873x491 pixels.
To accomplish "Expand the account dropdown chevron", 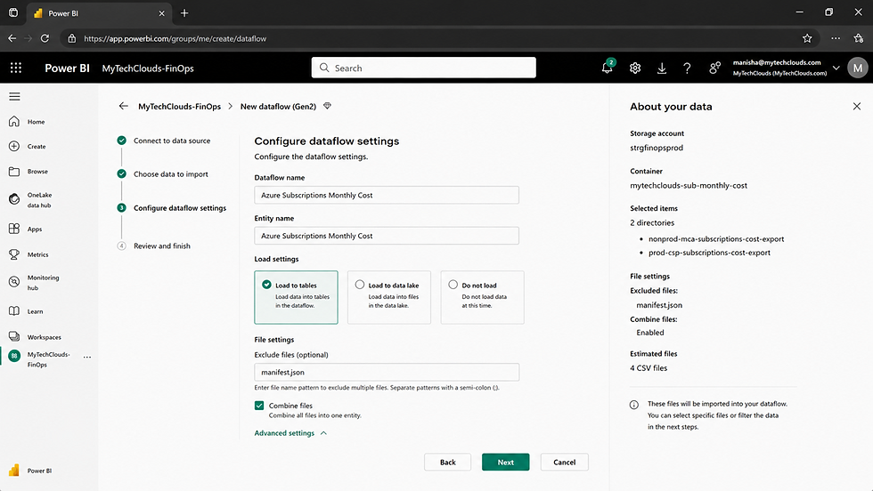I will click(x=836, y=68).
